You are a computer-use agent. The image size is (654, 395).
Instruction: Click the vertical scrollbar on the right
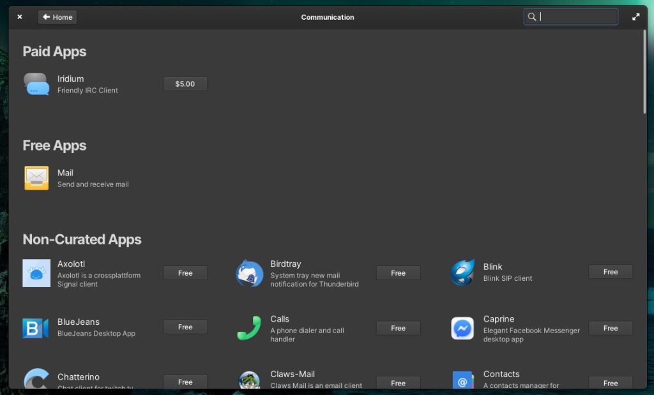click(644, 71)
